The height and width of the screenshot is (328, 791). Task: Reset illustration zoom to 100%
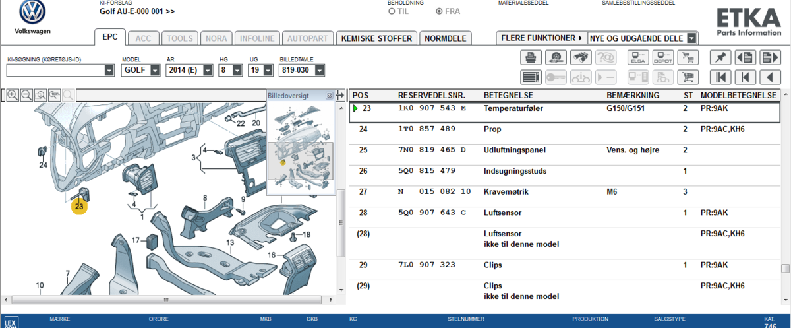click(54, 95)
